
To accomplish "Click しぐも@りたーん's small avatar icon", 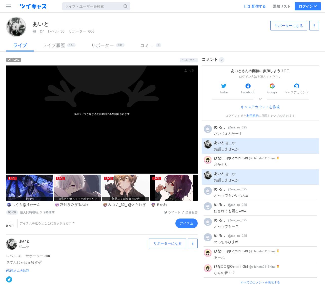I will 9,205.
